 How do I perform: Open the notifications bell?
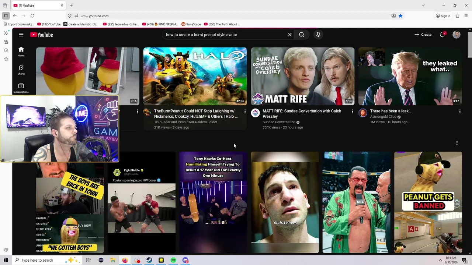coord(442,35)
